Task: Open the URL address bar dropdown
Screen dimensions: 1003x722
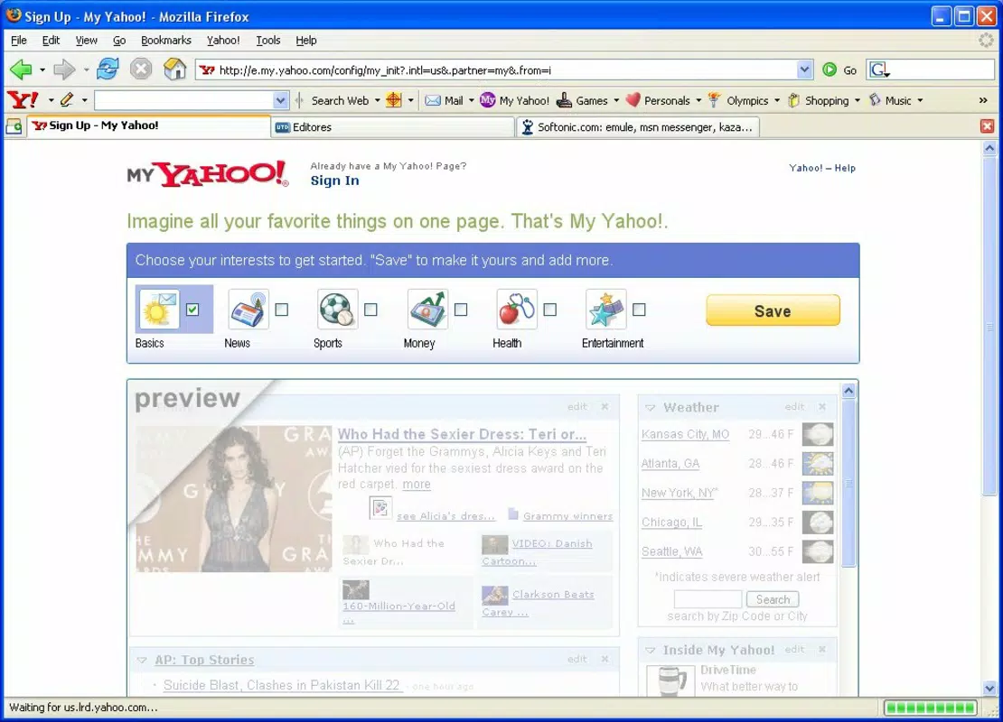Action: click(804, 69)
